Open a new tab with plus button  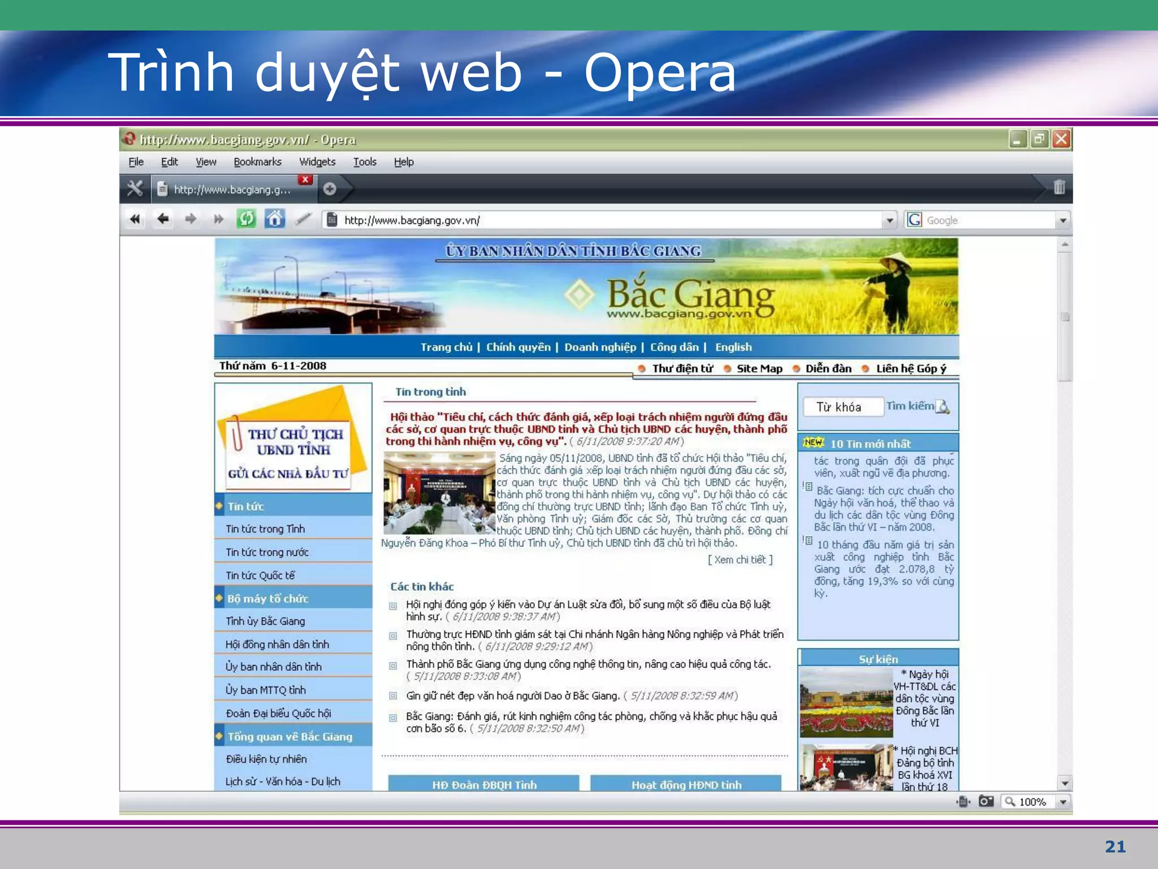pos(330,189)
